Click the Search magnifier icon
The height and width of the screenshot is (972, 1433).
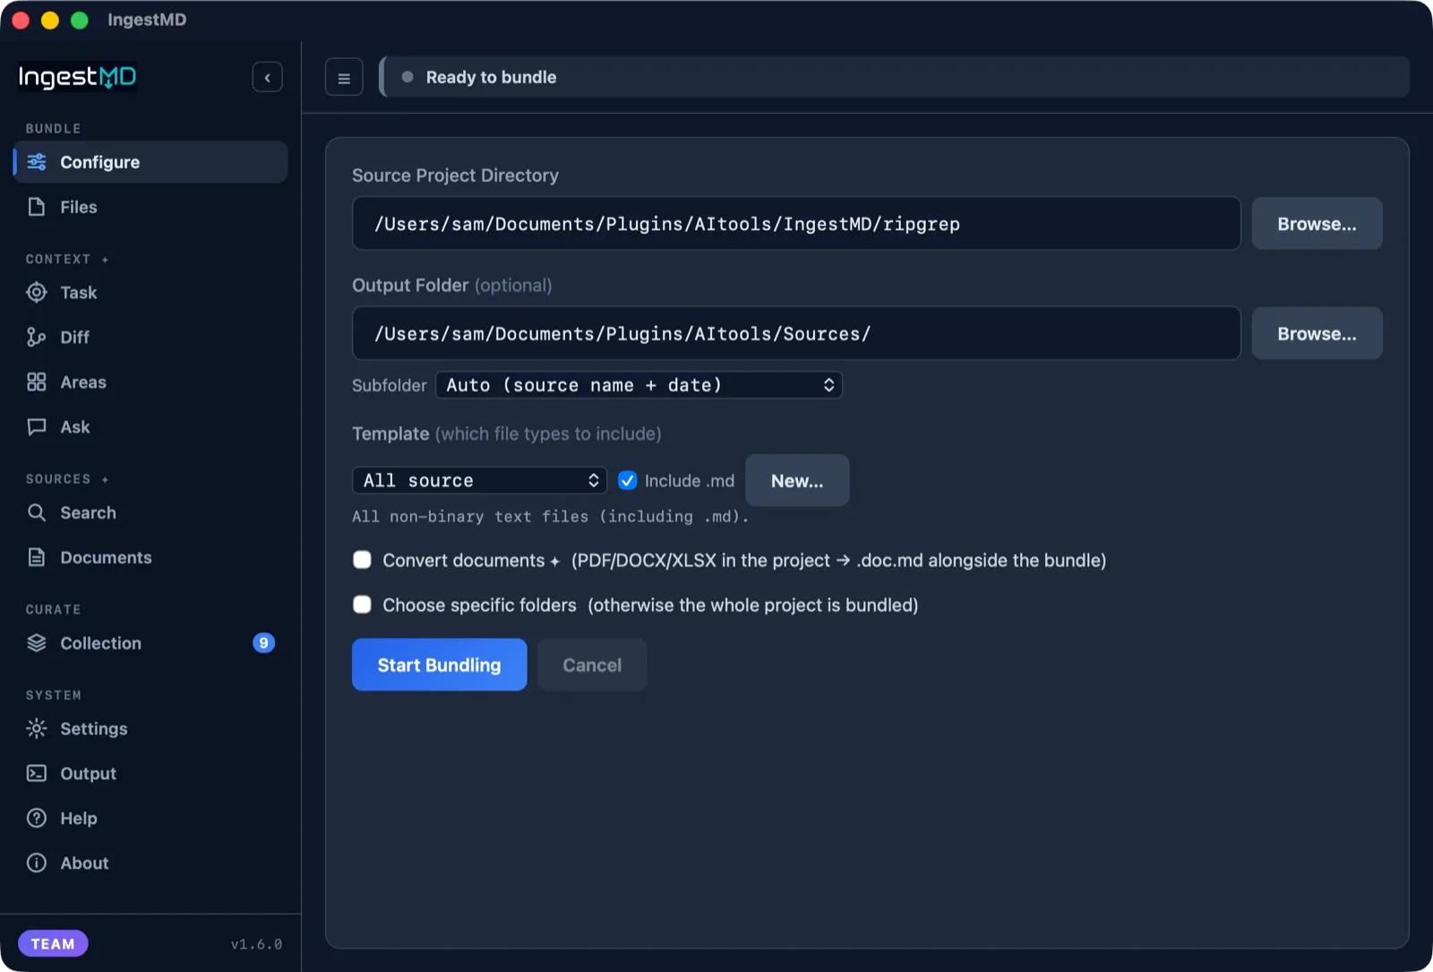point(37,512)
